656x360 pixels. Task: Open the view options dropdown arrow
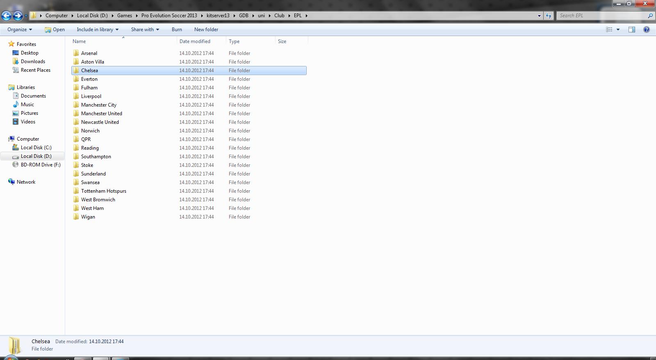618,30
